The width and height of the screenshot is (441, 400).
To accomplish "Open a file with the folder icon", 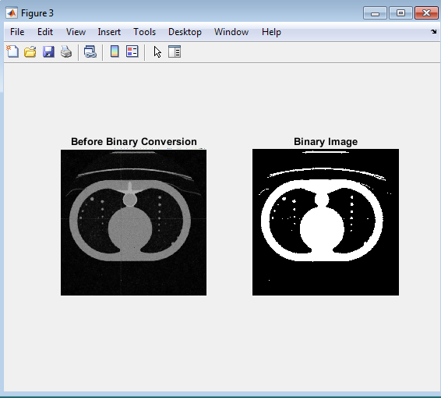I will [x=30, y=51].
